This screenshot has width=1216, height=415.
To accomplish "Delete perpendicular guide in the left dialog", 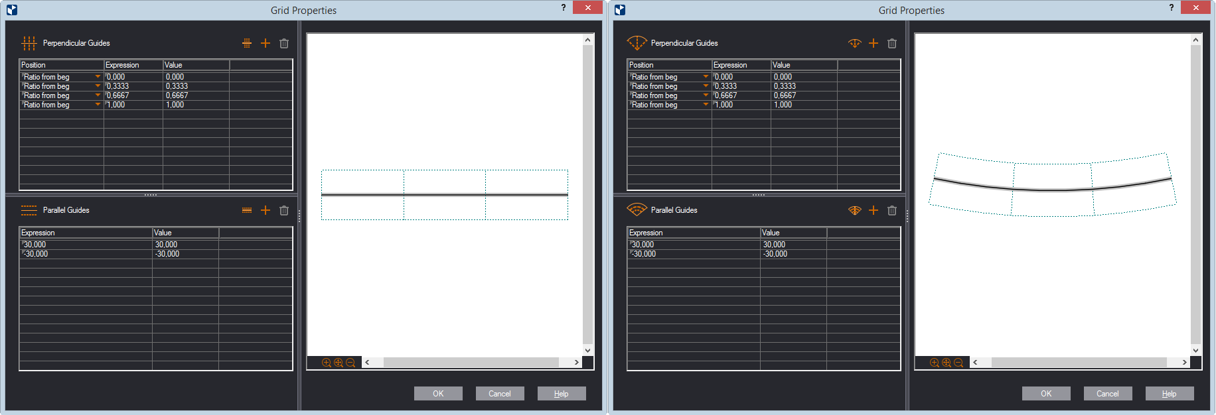I will (x=284, y=43).
